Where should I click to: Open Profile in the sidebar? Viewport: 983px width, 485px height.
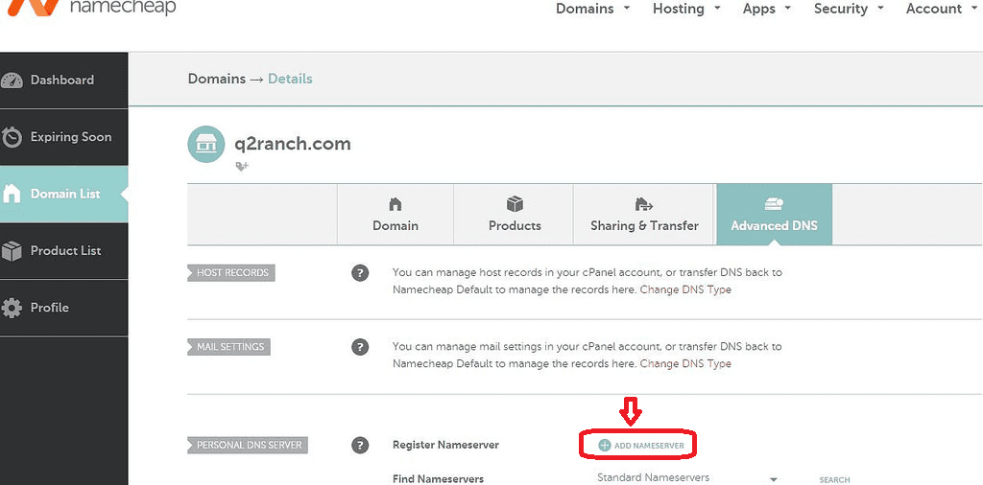click(x=64, y=308)
